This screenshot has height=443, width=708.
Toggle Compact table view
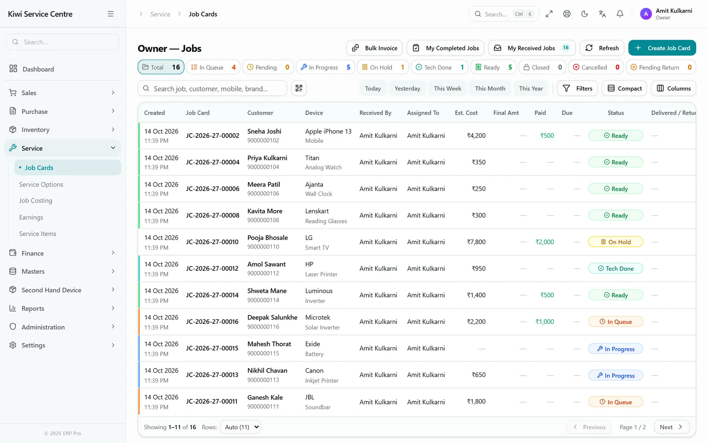point(624,88)
